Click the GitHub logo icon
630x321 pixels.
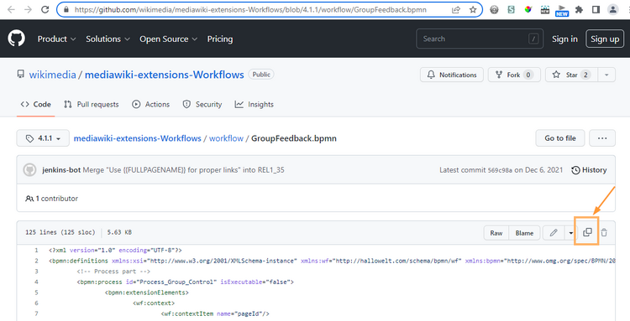(17, 39)
